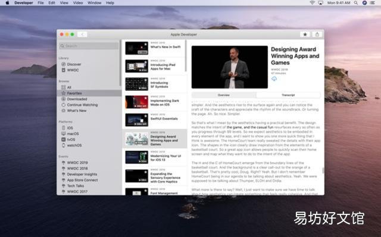The height and width of the screenshot is (237, 381).
Task: Open Notification Center icon in menu bar
Action: [x=372, y=3]
